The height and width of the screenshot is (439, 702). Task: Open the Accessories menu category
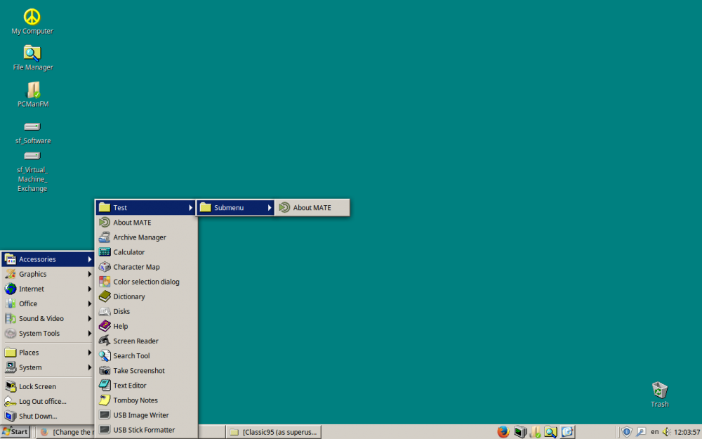click(48, 259)
